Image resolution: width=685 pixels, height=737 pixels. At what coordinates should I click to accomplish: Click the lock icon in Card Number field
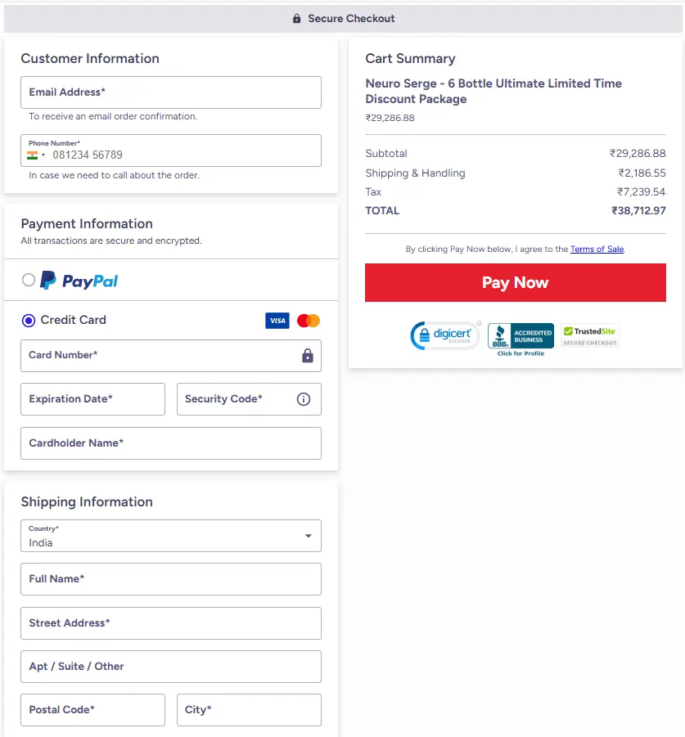coord(308,356)
